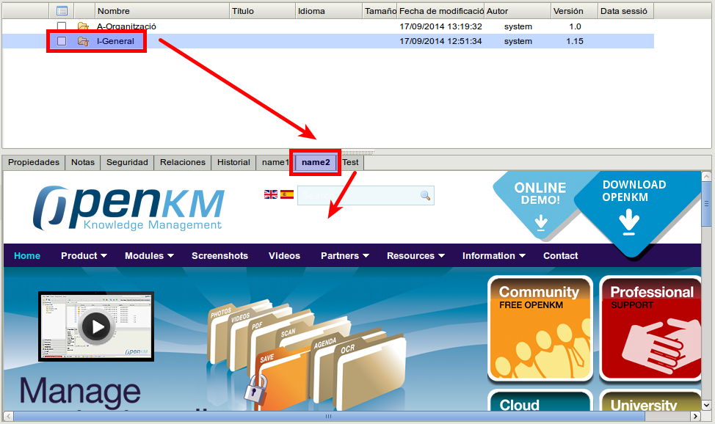
Task: Play the OpenKM video thumbnail
Action: pyautogui.click(x=96, y=326)
